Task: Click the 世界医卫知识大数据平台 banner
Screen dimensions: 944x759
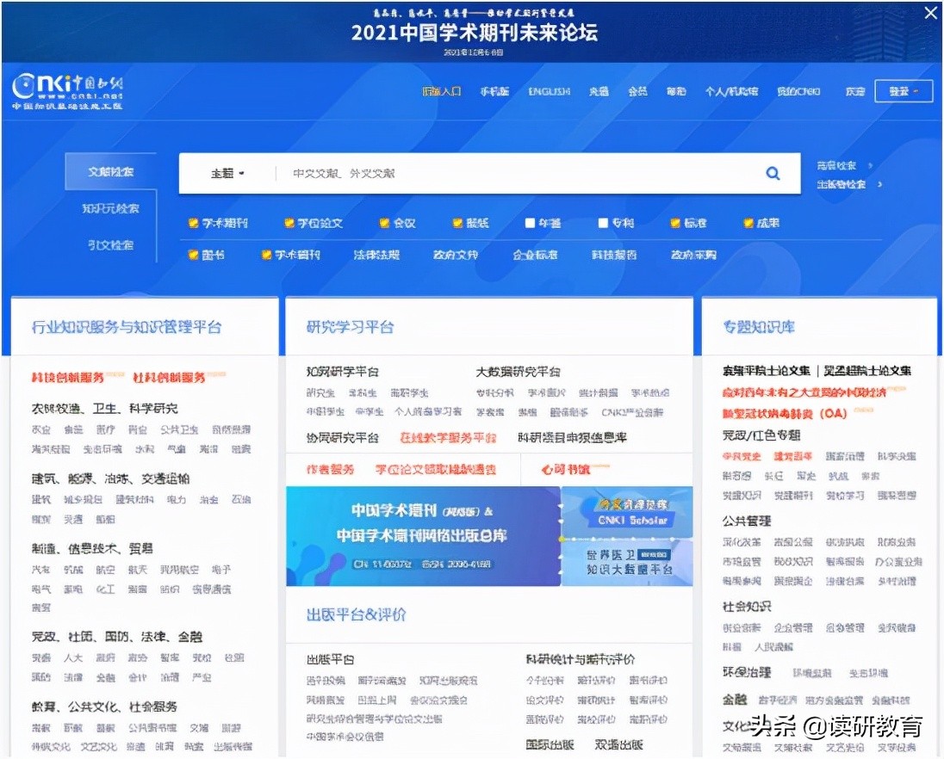Action: [x=627, y=562]
